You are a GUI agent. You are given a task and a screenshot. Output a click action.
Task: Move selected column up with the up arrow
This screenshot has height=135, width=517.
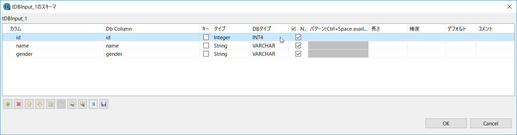click(29, 104)
